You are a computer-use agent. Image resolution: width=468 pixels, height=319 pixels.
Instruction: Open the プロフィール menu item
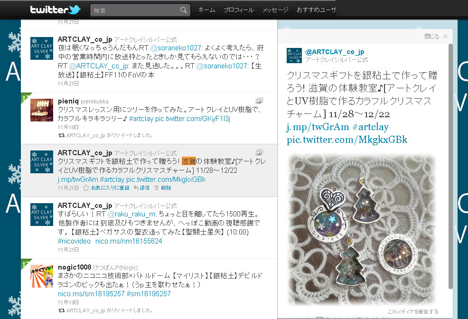(239, 10)
